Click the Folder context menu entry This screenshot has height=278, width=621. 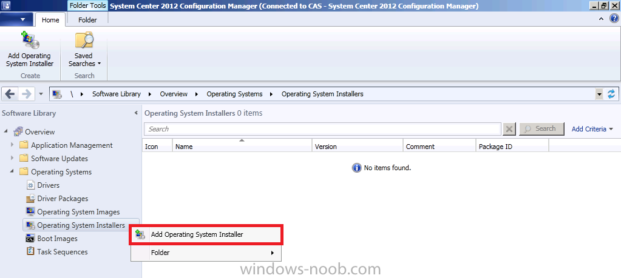point(206,253)
